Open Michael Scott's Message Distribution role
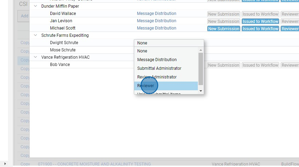299x167 pixels. coord(156,28)
